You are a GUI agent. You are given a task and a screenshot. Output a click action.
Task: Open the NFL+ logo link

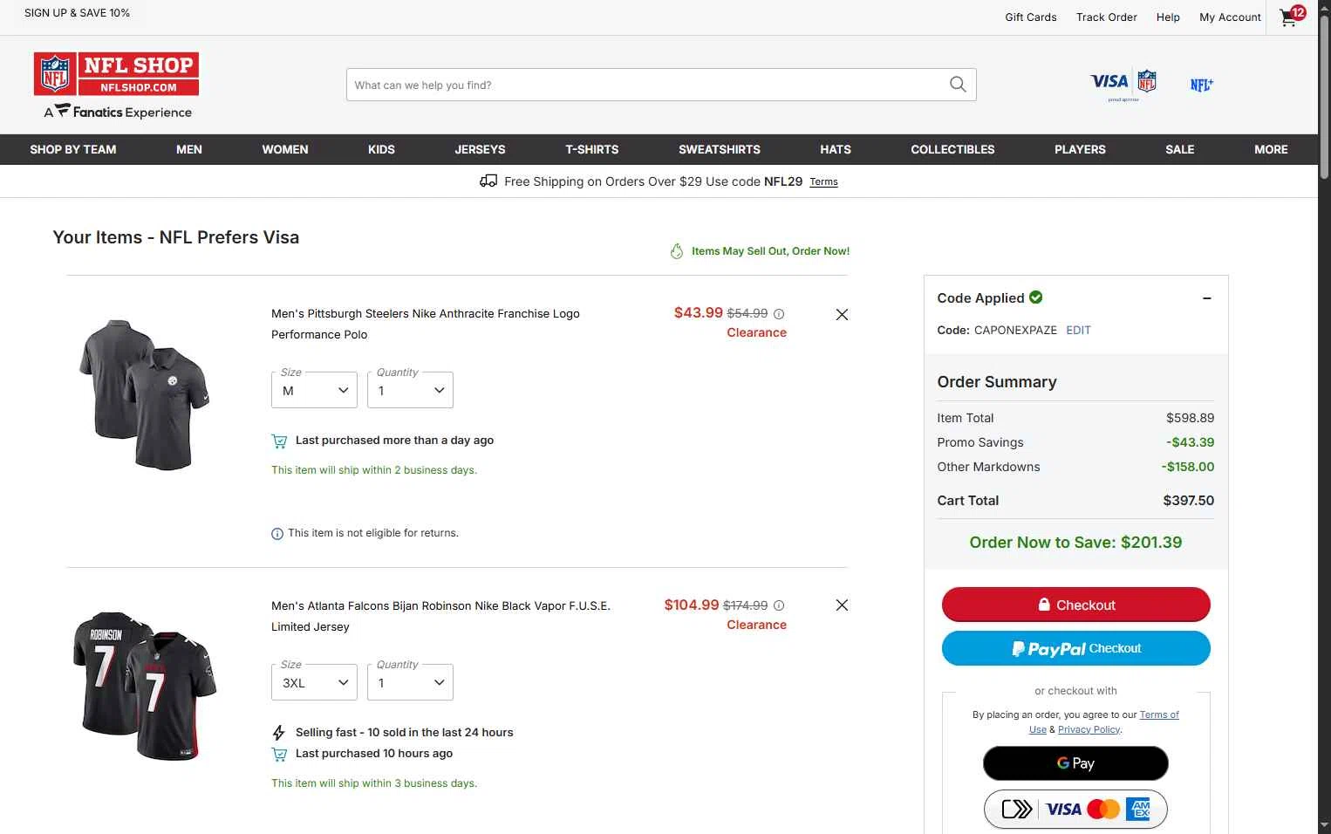[x=1201, y=85]
